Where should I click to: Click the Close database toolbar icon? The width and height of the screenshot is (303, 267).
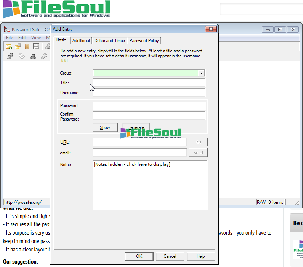[x=27, y=47]
